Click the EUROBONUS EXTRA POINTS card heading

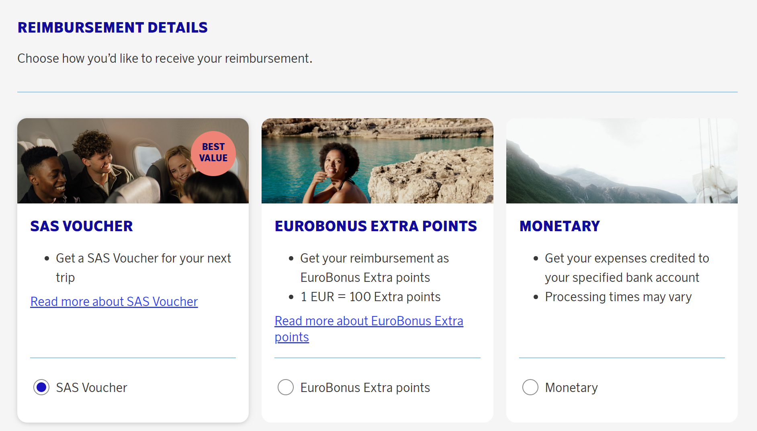pyautogui.click(x=376, y=226)
